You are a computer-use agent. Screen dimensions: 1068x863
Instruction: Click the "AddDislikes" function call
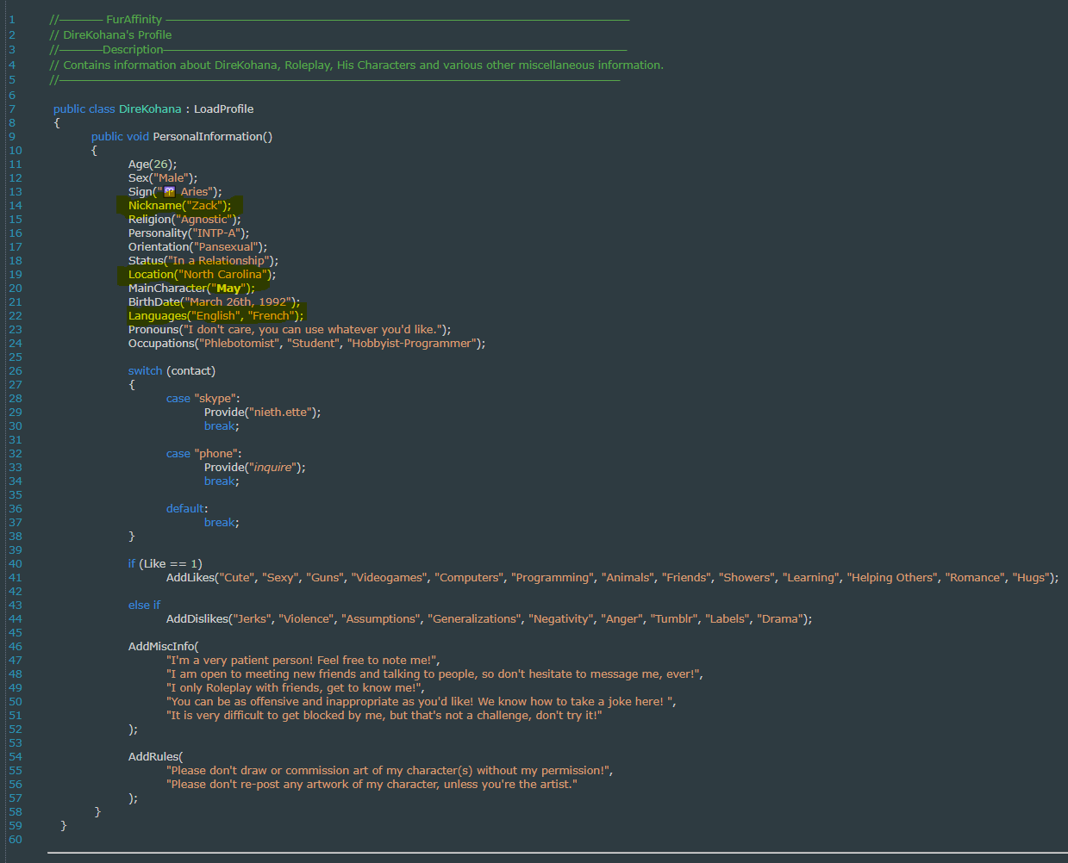point(197,619)
